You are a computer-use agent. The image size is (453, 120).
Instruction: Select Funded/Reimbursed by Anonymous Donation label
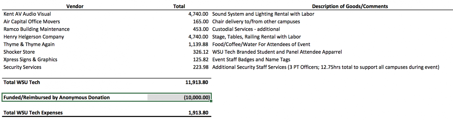pos(56,97)
